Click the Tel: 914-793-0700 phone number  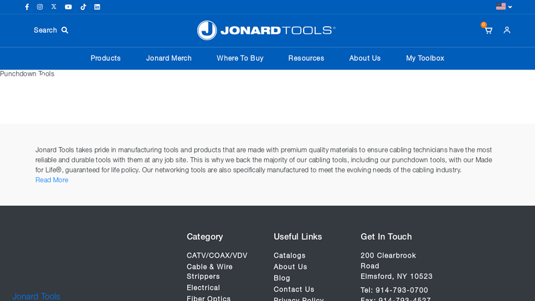(x=394, y=290)
